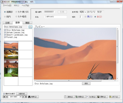The image size is (123, 103).
Task: Uncheck the Autumn Leaves.jpg checkbox
Action: click(5, 32)
